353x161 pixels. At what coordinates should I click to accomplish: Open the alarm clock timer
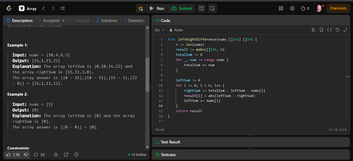tap(201, 9)
